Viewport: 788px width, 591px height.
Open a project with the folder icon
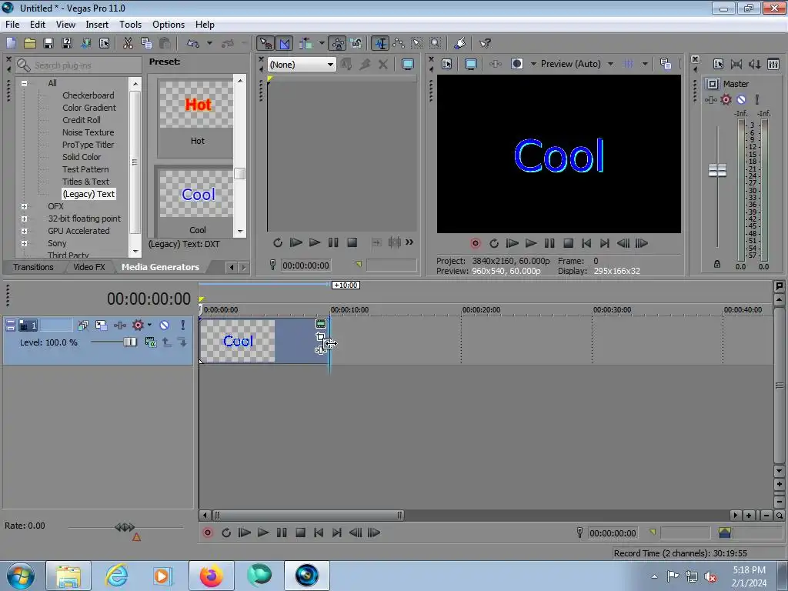click(30, 43)
